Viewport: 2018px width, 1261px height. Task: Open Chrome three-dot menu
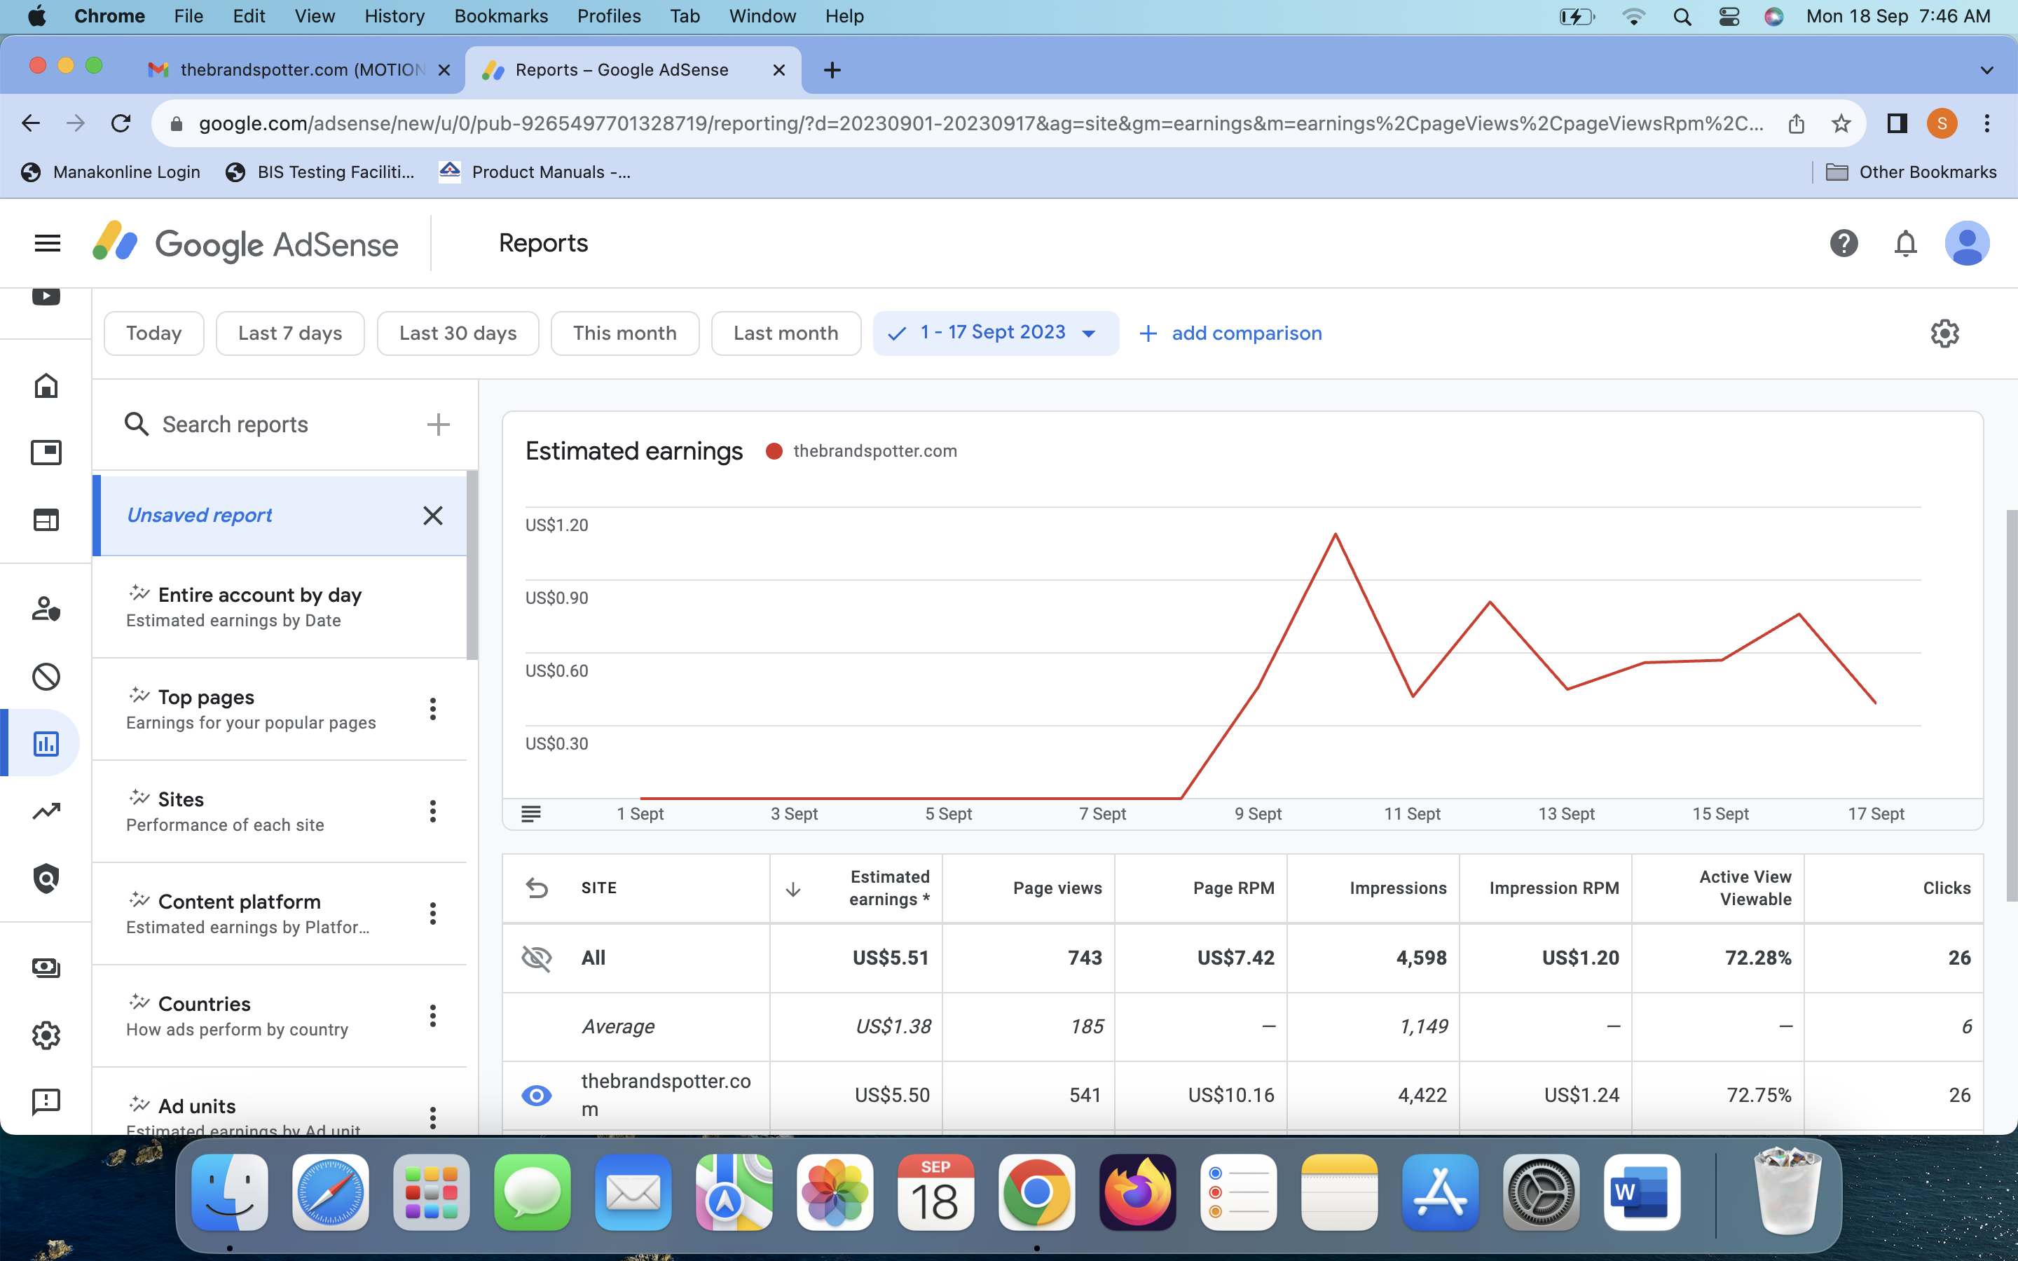click(1987, 123)
